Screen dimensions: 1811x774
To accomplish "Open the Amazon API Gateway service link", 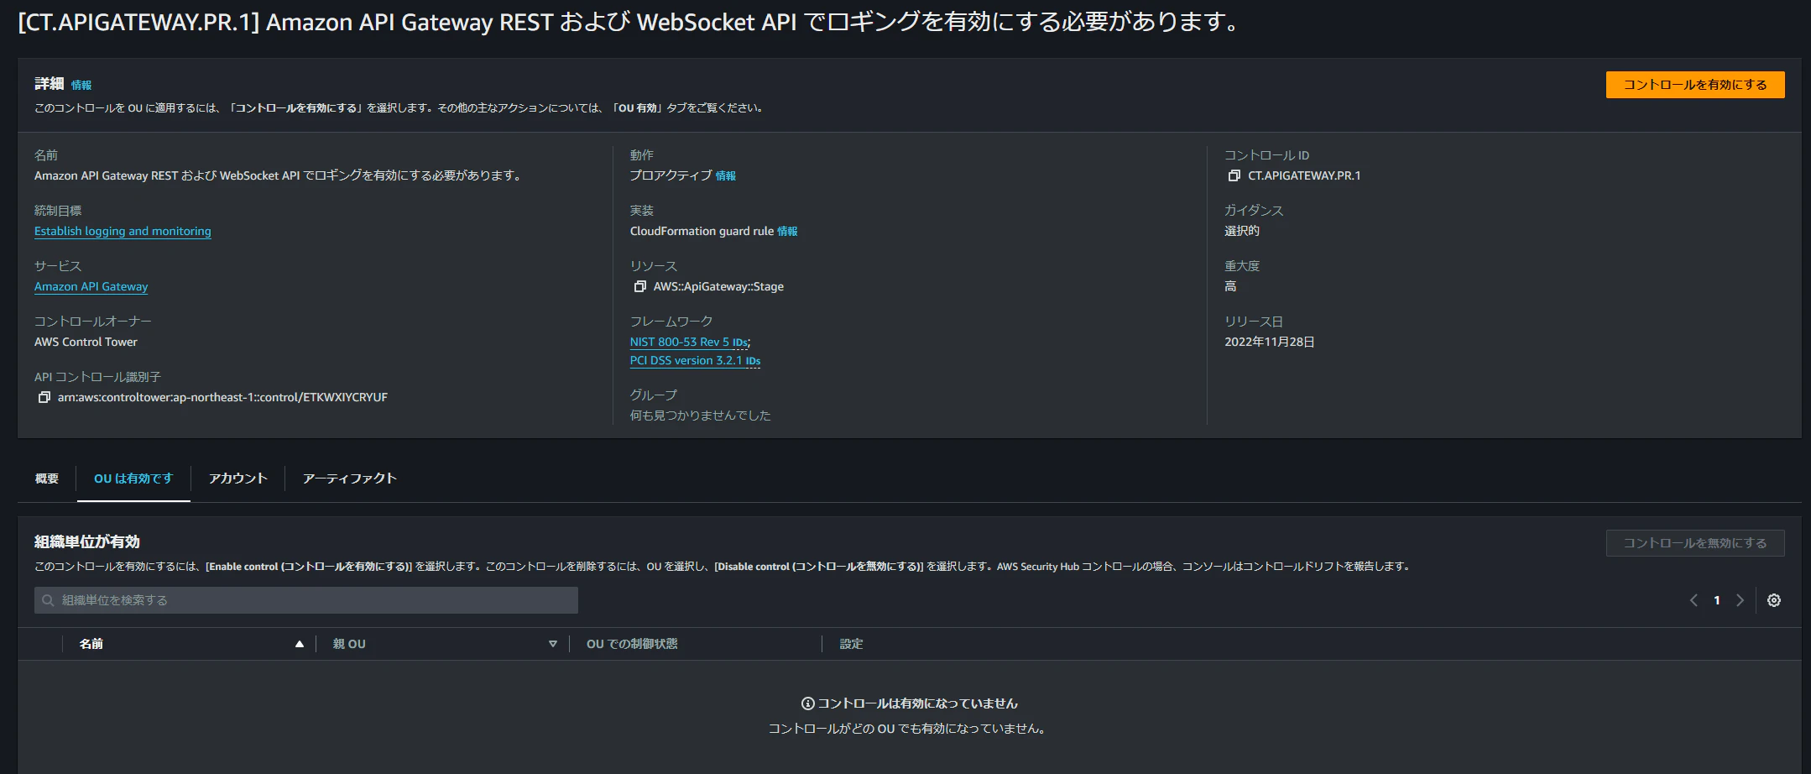I will [91, 286].
